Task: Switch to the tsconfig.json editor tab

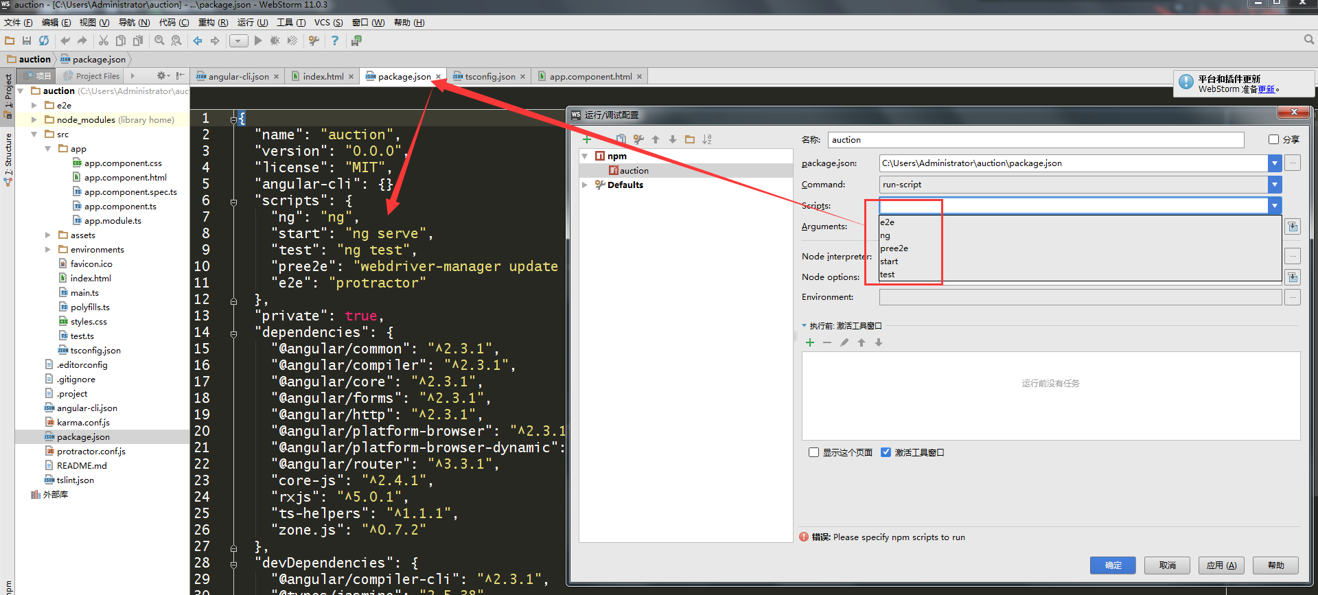Action: (489, 76)
